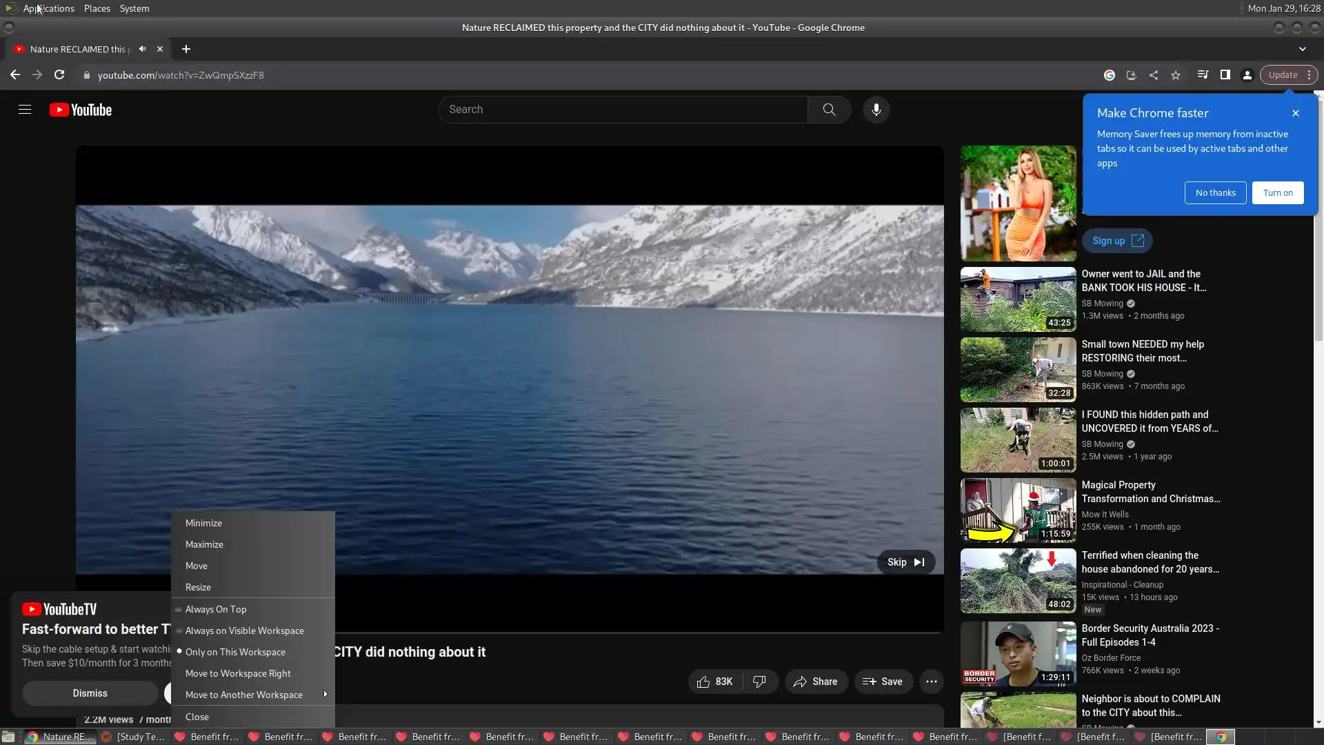Reload the page with refresh icon

point(59,75)
